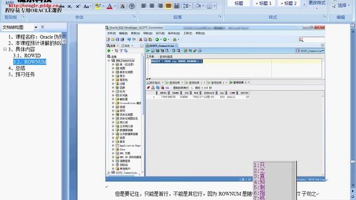Apply the 标题 2 style
Screen dimensions: 356x200
click(289, 3)
